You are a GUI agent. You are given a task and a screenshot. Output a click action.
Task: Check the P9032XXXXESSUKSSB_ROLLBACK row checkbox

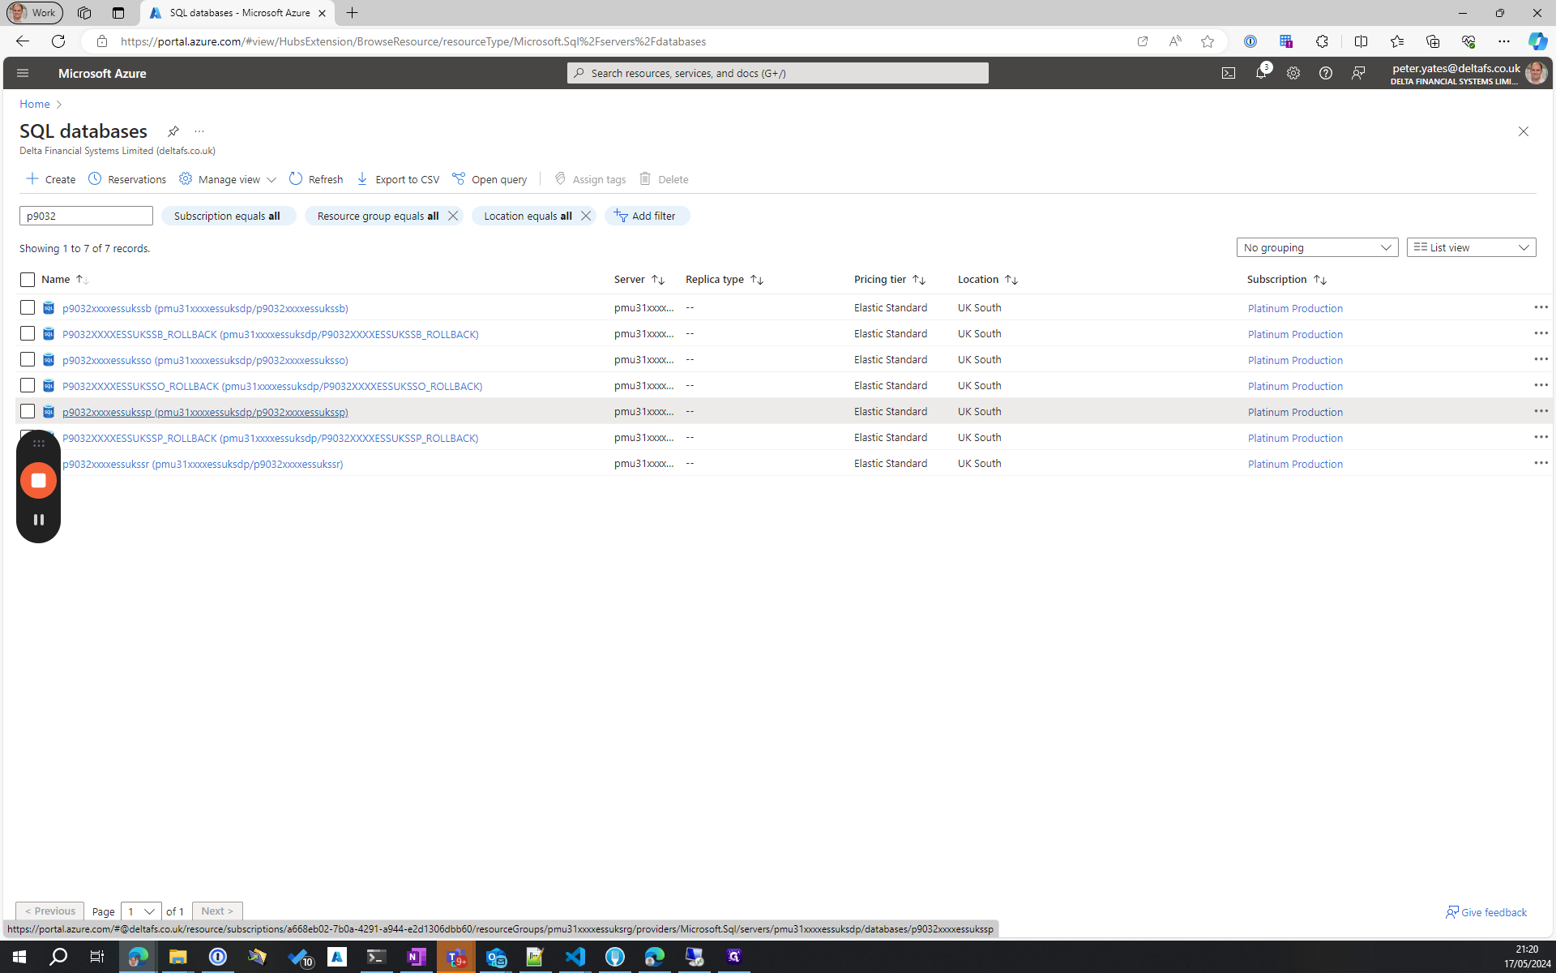tap(28, 333)
